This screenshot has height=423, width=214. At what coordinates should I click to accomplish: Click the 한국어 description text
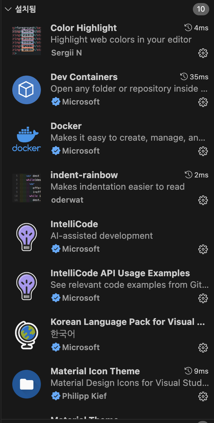pyautogui.click(x=63, y=334)
